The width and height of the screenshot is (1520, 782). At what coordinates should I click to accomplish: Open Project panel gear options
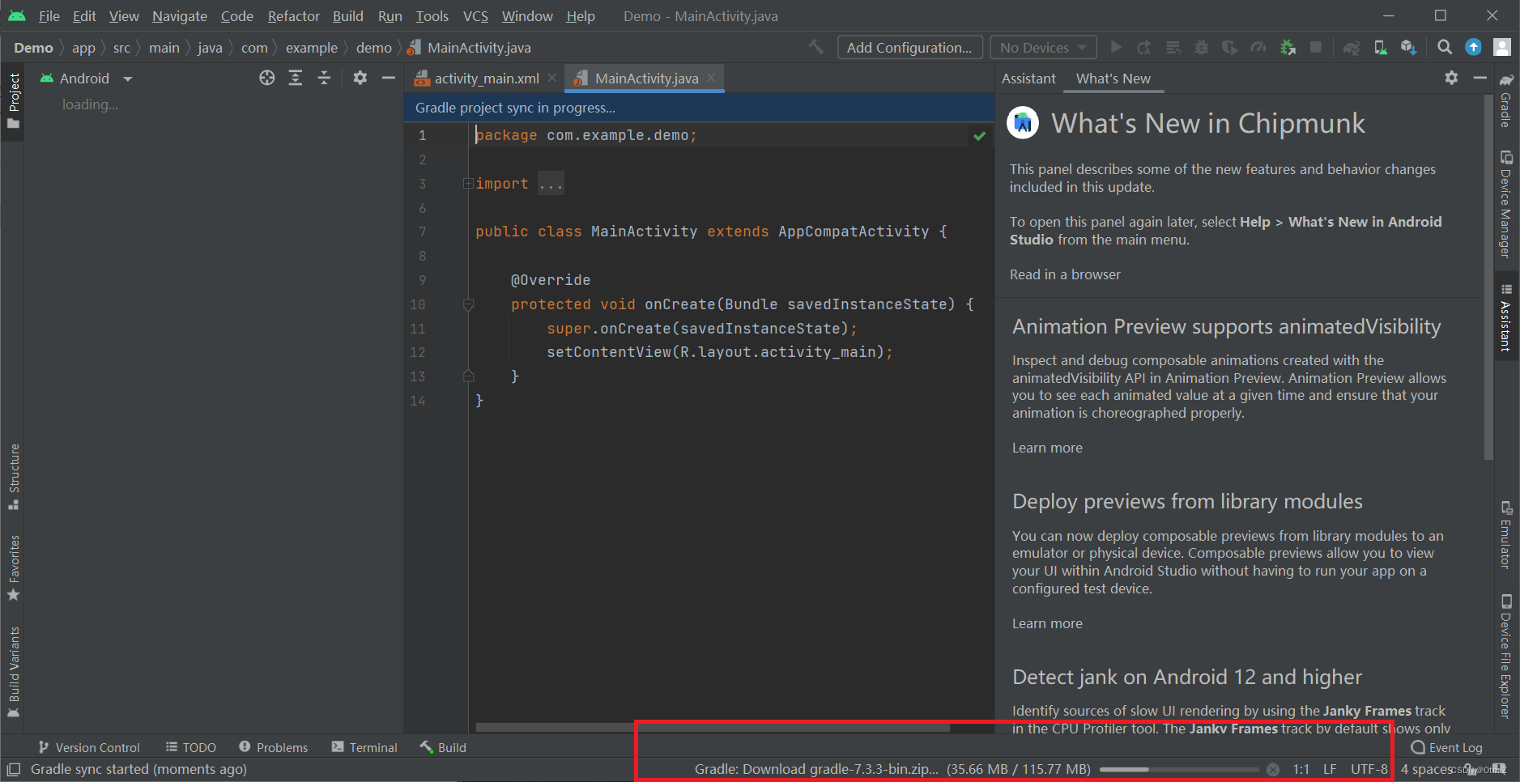[360, 78]
